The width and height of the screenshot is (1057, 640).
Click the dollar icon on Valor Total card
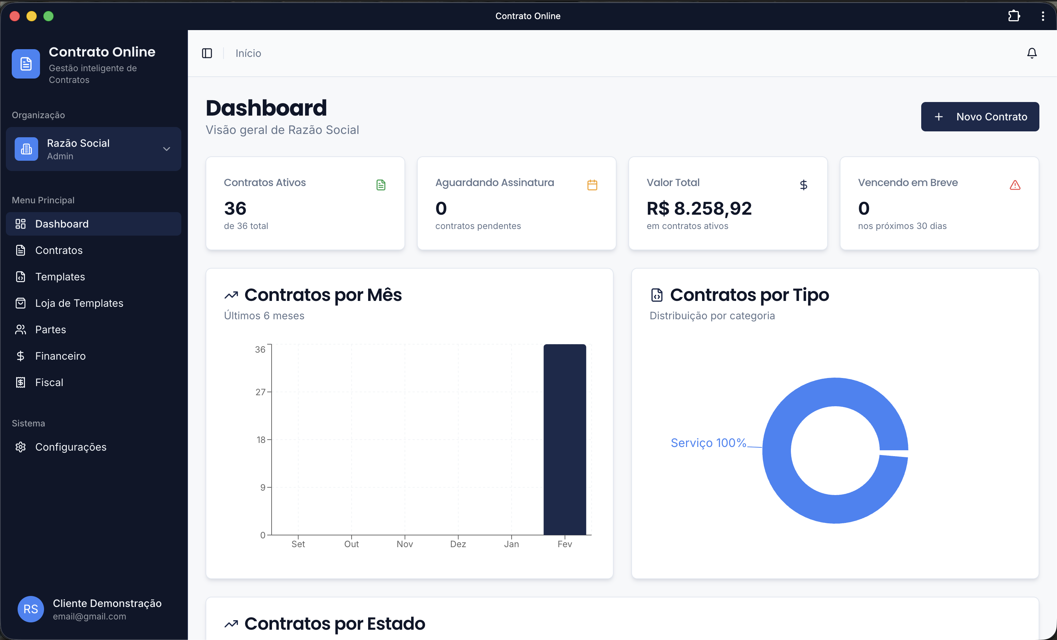[803, 185]
